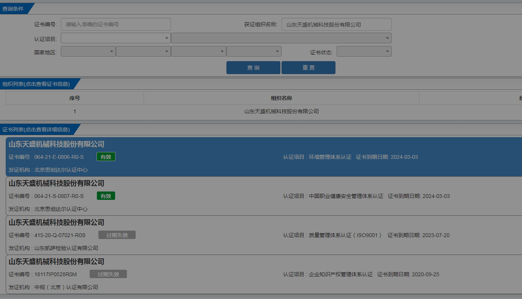The image size is (522, 299).
Task: Click the 组织名称 column header
Action: click(282, 98)
